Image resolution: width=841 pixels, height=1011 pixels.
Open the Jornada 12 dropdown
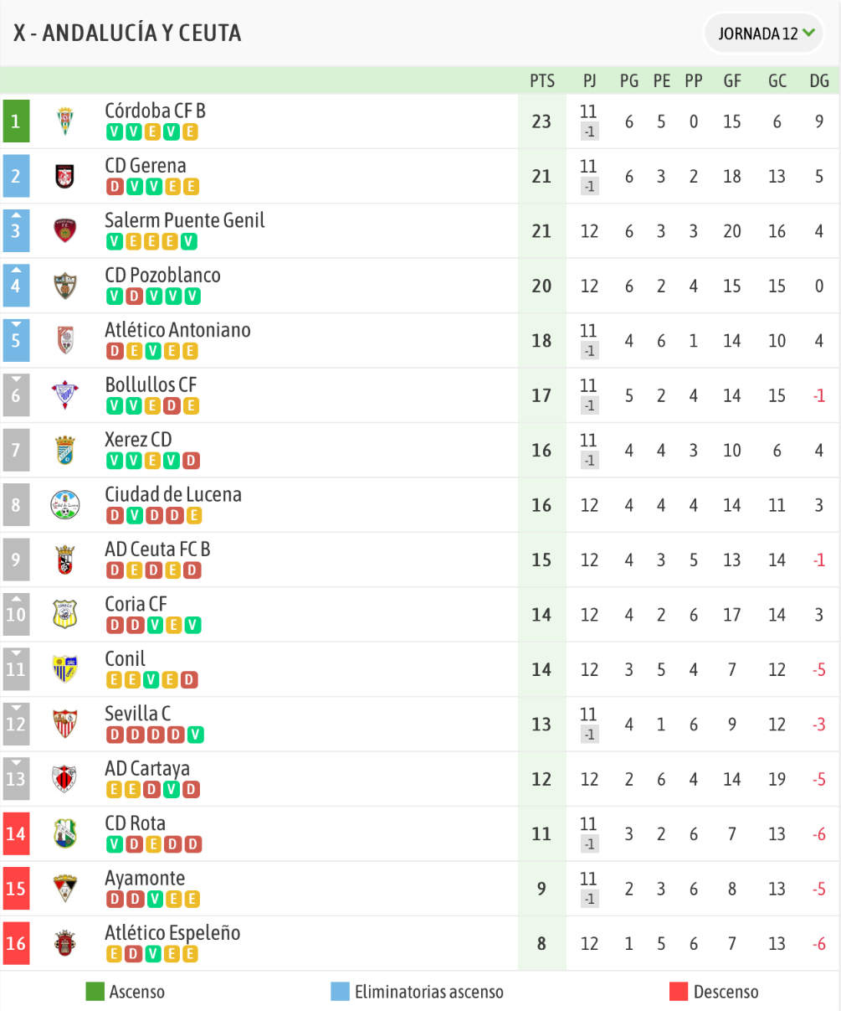point(765,34)
